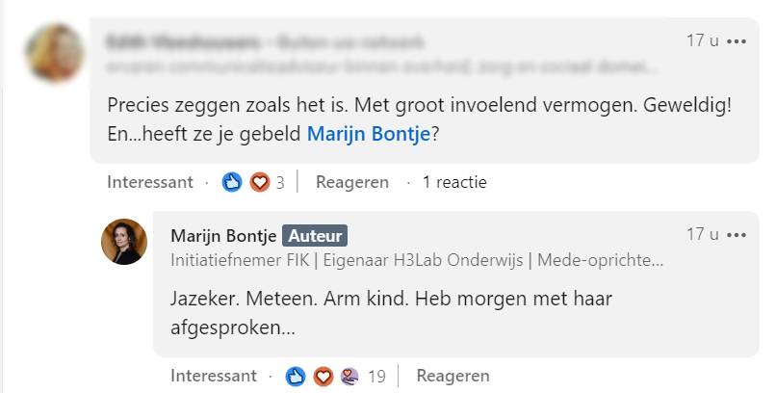This screenshot has height=393, width=776.
Task: Toggle the Interessant reaction on the first comment
Action: pyautogui.click(x=149, y=182)
